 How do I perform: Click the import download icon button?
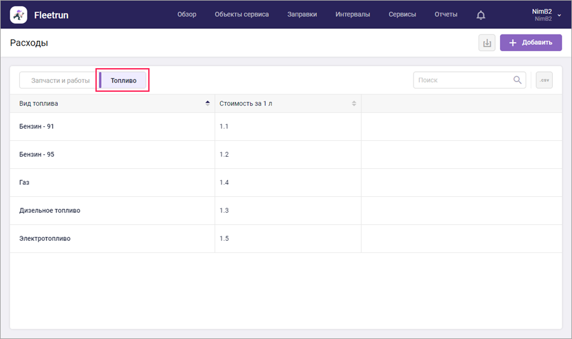click(487, 43)
